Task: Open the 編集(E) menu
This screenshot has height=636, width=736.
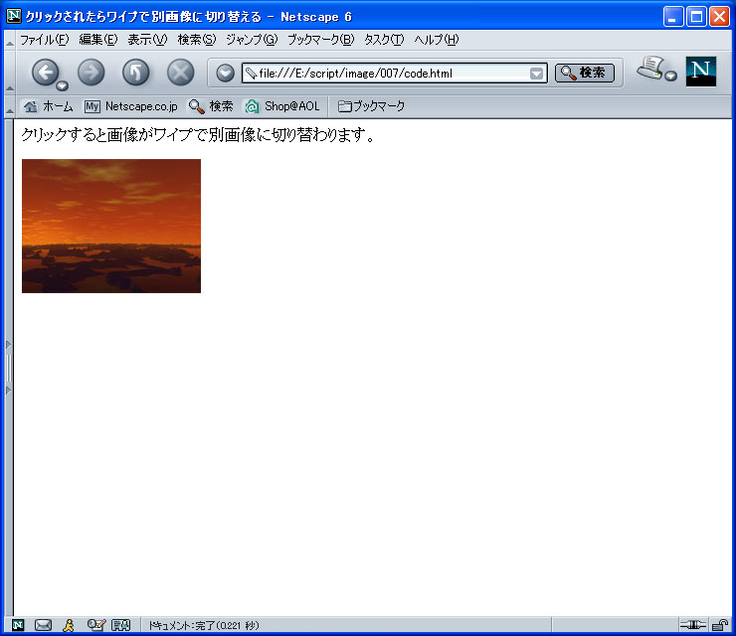Action: pos(98,40)
